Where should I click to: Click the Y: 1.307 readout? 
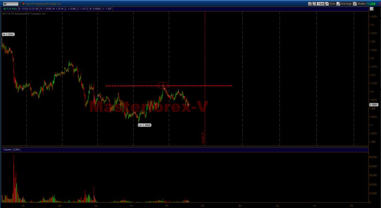[107, 9]
